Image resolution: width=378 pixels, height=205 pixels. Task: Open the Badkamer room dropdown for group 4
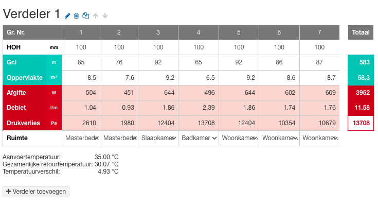click(x=199, y=138)
